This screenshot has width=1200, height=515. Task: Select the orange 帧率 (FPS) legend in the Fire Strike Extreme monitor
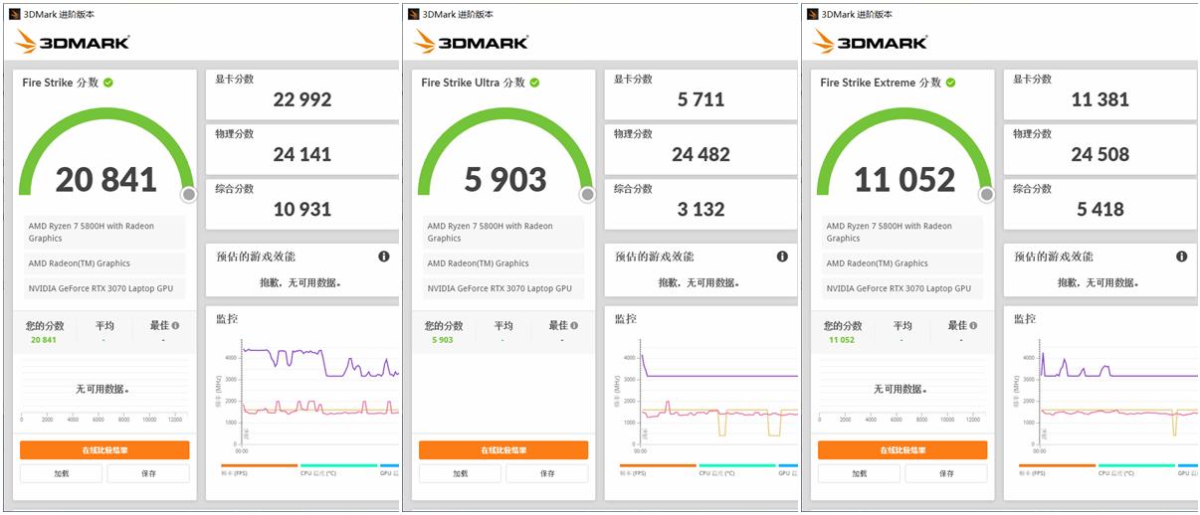(x=1057, y=468)
